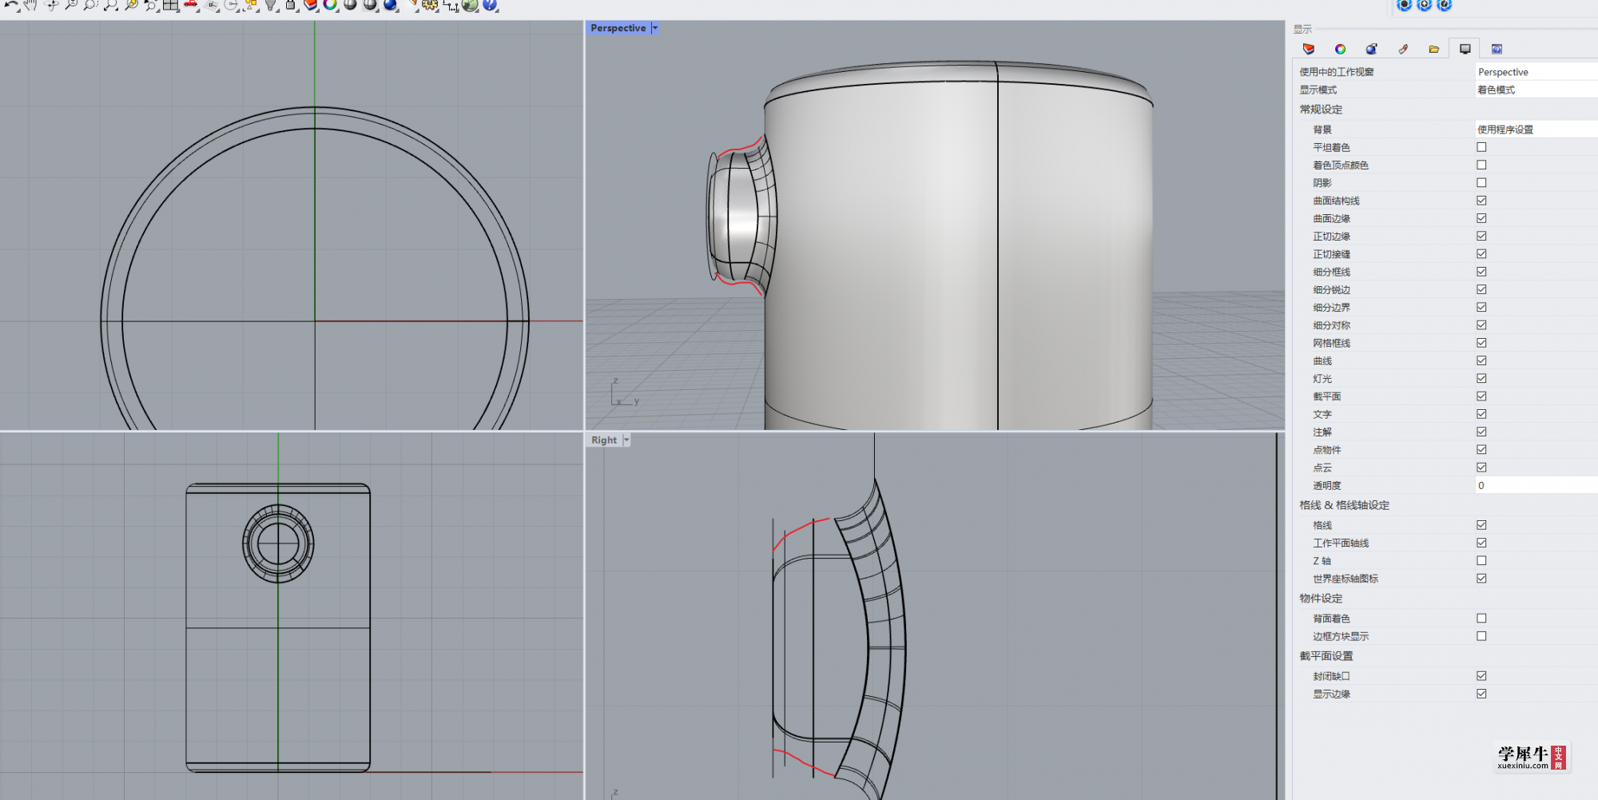1598x800 pixels.
Task: Open the blue sphere render tab in panel
Action: pyautogui.click(x=1371, y=49)
